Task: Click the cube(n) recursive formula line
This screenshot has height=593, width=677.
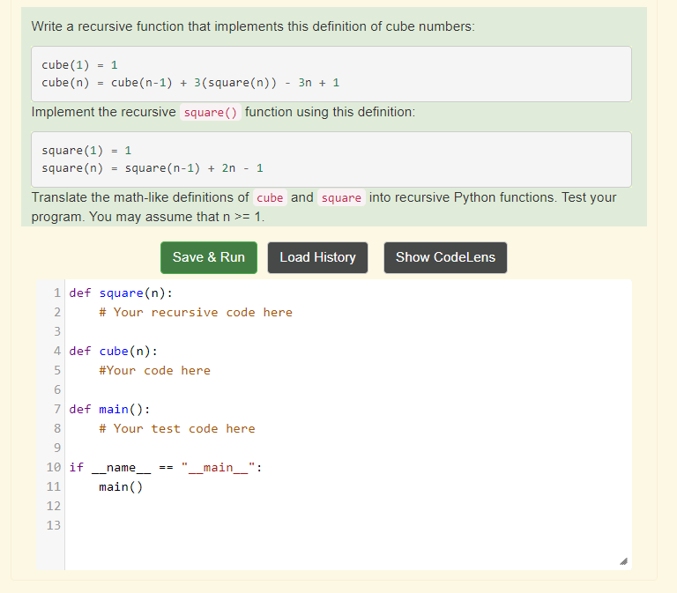Action: [190, 83]
